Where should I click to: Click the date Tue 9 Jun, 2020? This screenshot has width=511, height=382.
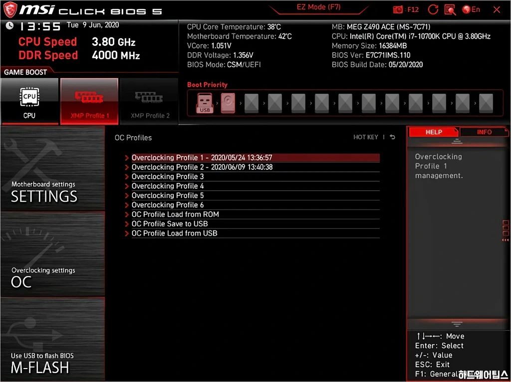click(93, 25)
